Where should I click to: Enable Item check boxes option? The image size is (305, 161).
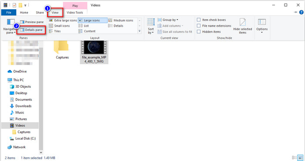(x=211, y=20)
